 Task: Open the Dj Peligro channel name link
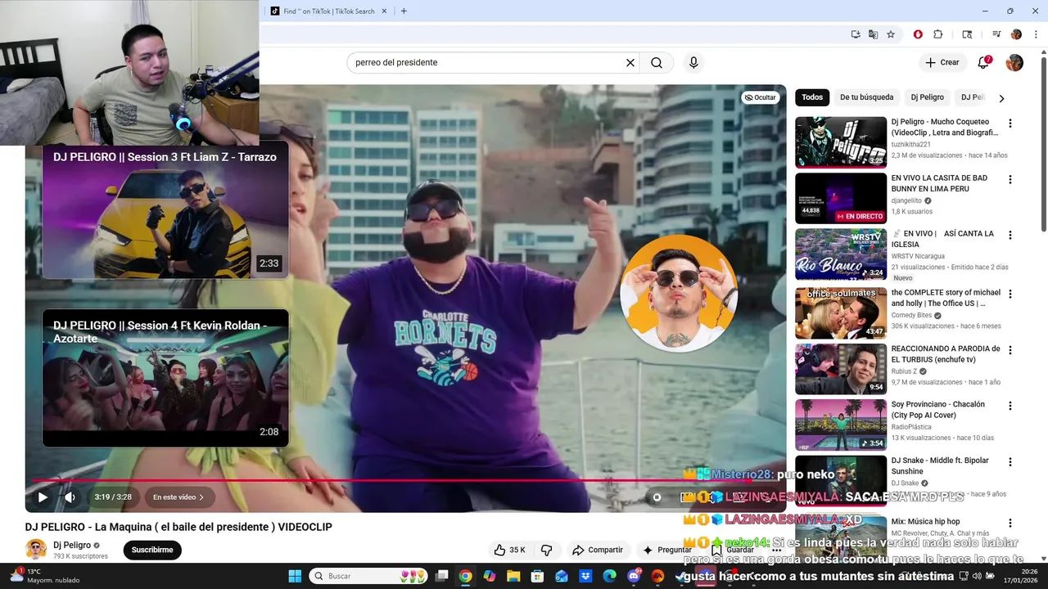point(72,545)
